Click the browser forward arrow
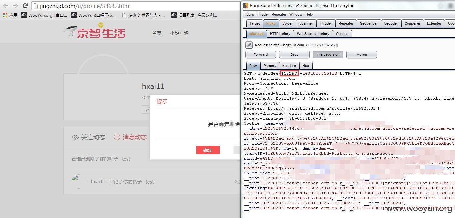This screenshot has width=455, height=218. (x=15, y=6)
